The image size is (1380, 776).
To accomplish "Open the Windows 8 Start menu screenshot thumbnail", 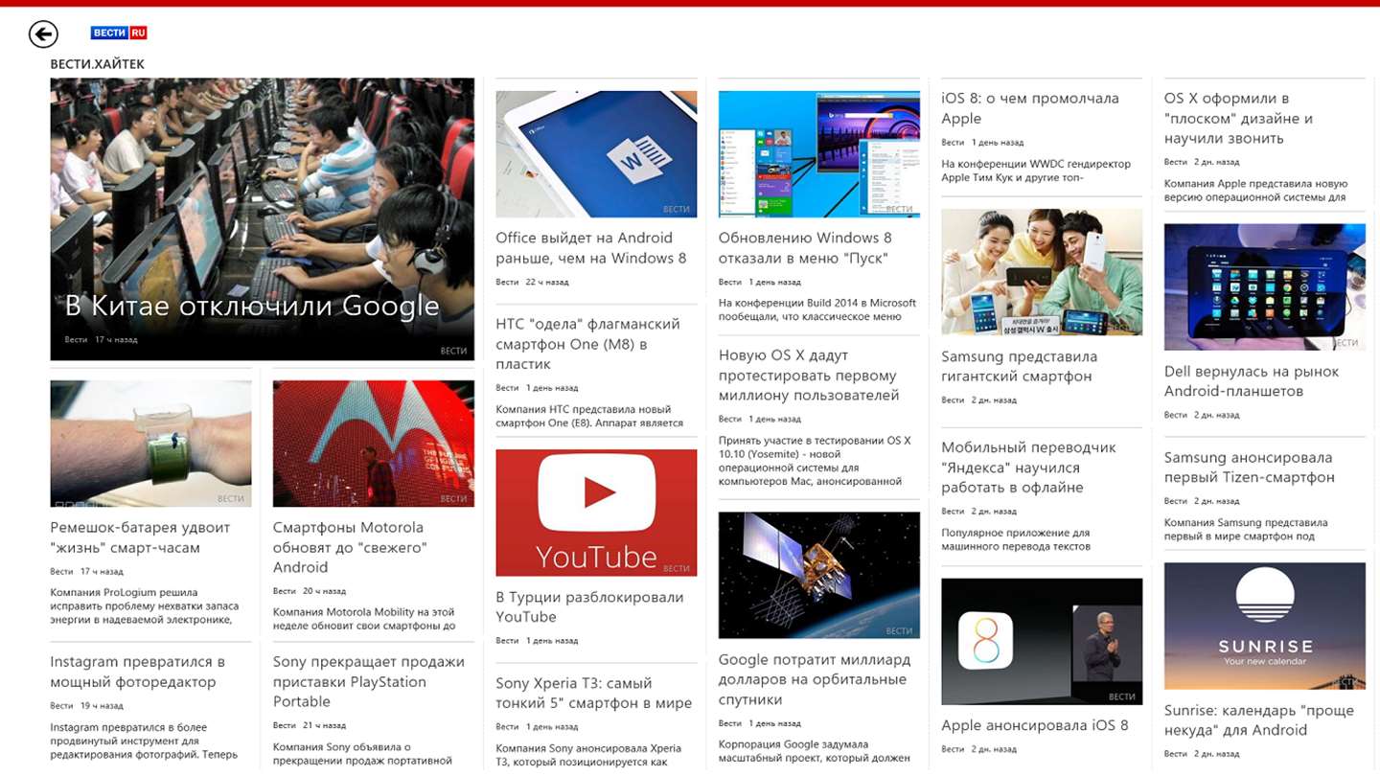I will [x=819, y=154].
